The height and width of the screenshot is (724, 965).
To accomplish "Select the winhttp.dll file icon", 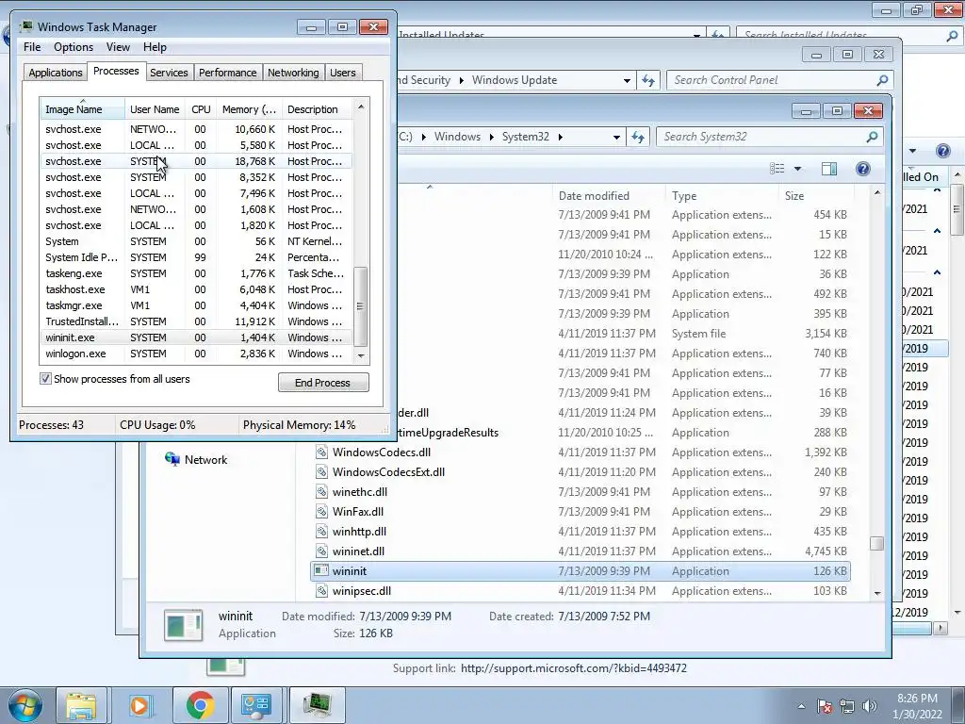I will pos(321,532).
